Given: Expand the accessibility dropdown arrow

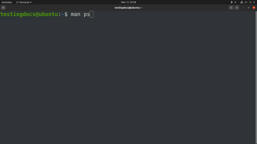Looking at the screenshot, I should pyautogui.click(x=235, y=2).
